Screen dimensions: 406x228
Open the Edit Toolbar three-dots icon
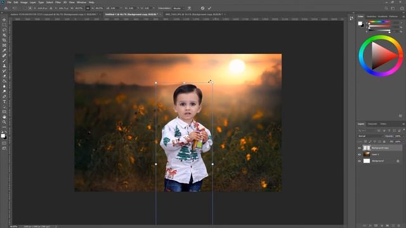click(x=4, y=127)
